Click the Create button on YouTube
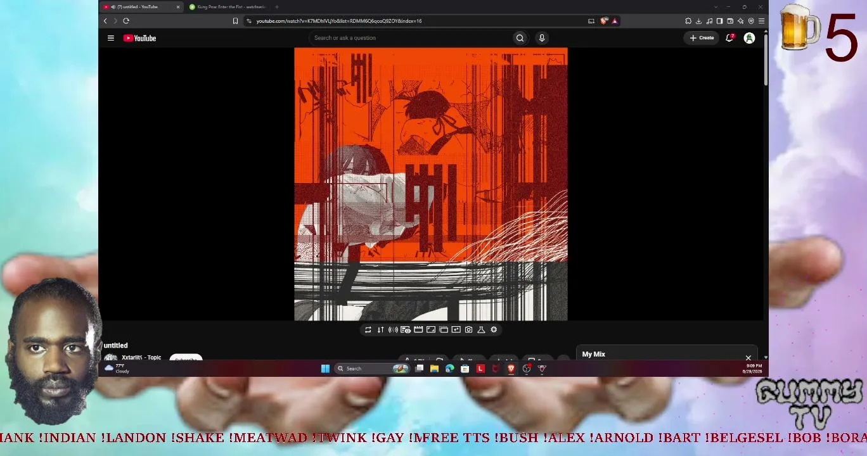The image size is (867, 456). (702, 38)
